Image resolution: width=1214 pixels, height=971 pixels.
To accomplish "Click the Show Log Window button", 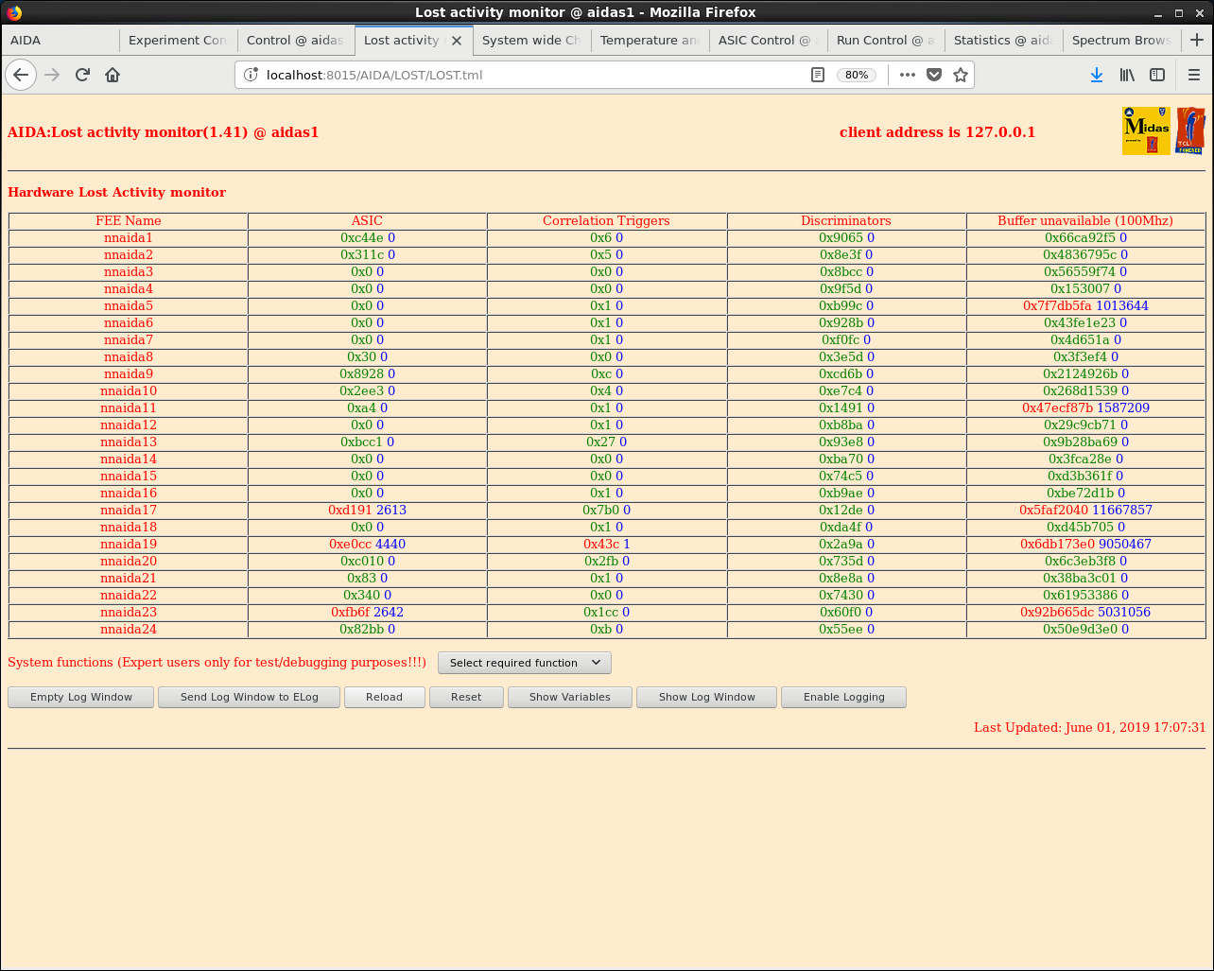I will point(706,697).
